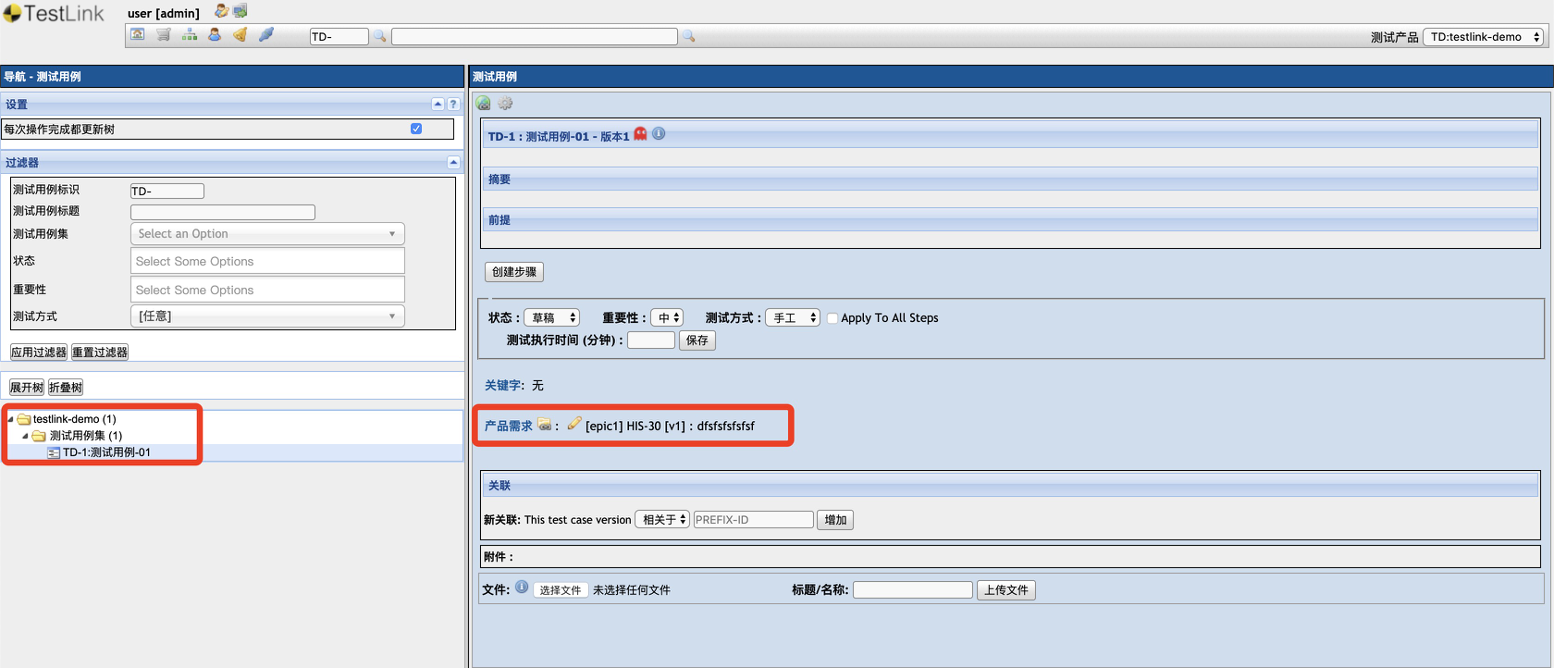Select testlink-demo (1) root in tree
Screen dimensions: 1554x668
click(75, 419)
